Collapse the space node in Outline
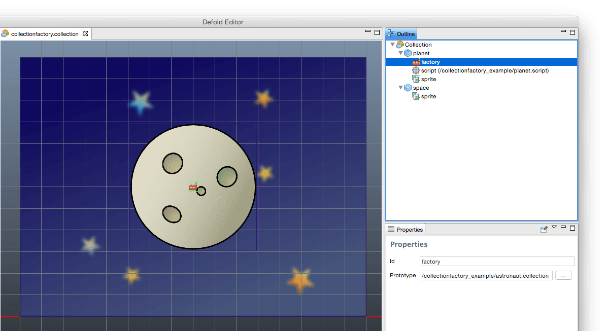The image size is (607, 331). click(x=400, y=88)
